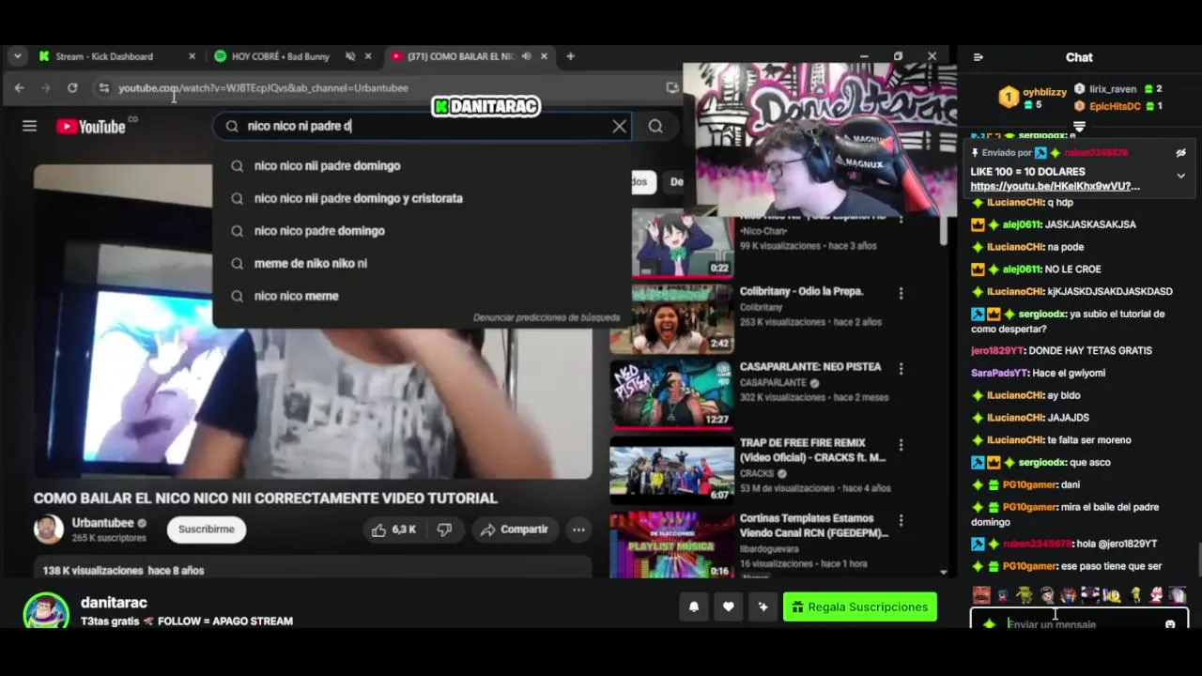The height and width of the screenshot is (676, 1202).
Task: Mute the YouTube tab audio icon
Action: pos(527,56)
